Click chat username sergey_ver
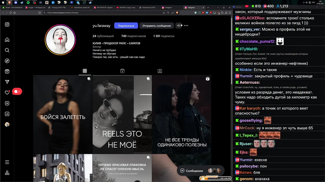Screen dimensions: 325x182 (250, 29)
